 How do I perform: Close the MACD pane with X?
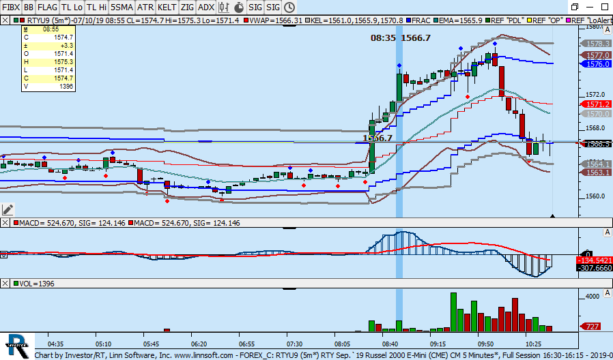pyautogui.click(x=5, y=223)
